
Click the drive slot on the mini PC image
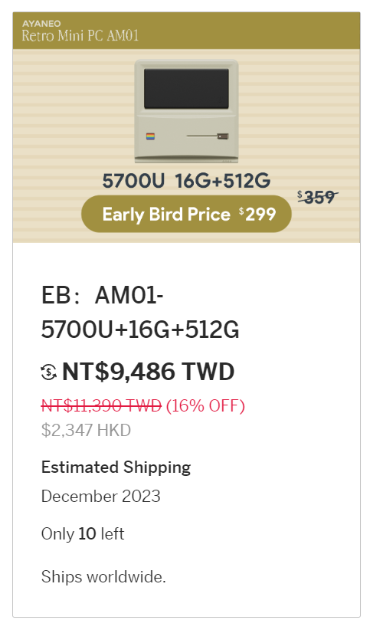pos(208,136)
